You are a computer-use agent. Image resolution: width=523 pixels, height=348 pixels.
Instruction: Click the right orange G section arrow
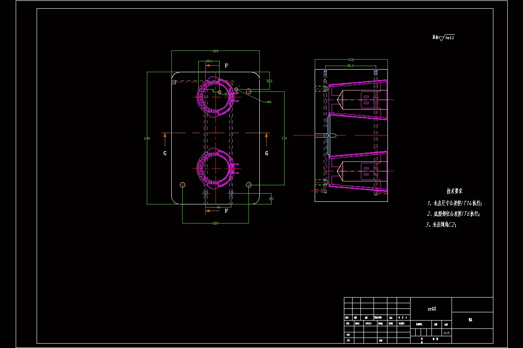point(267,141)
